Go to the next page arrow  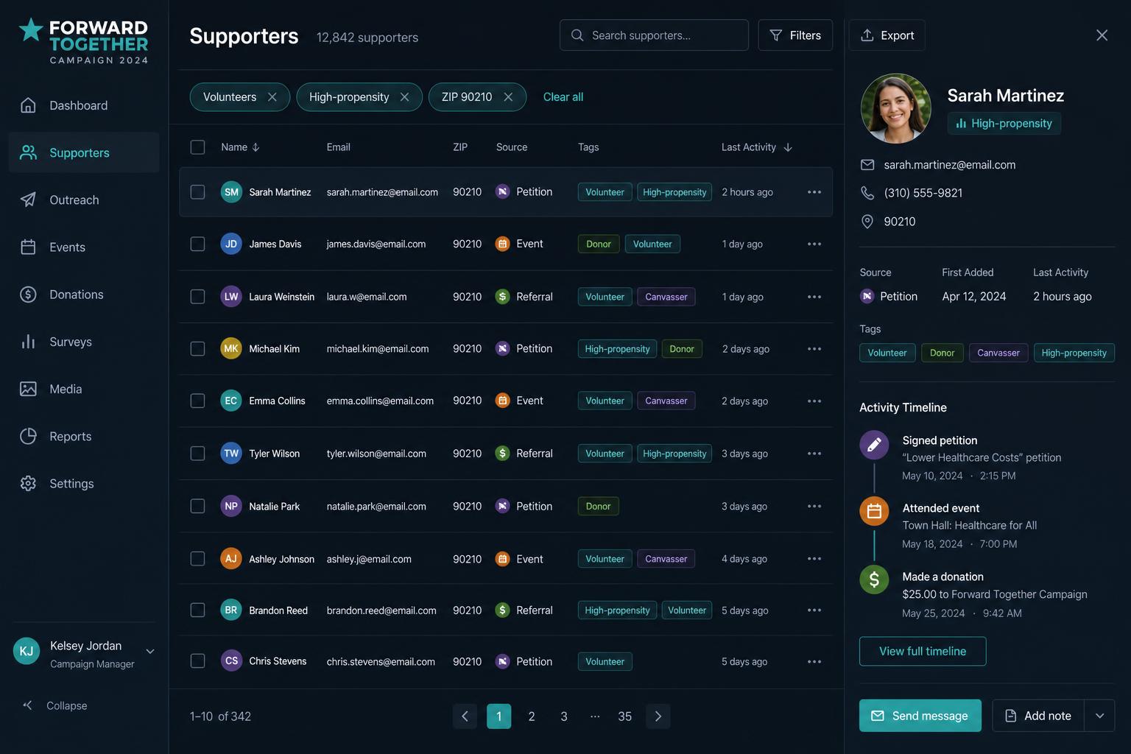coord(658,716)
